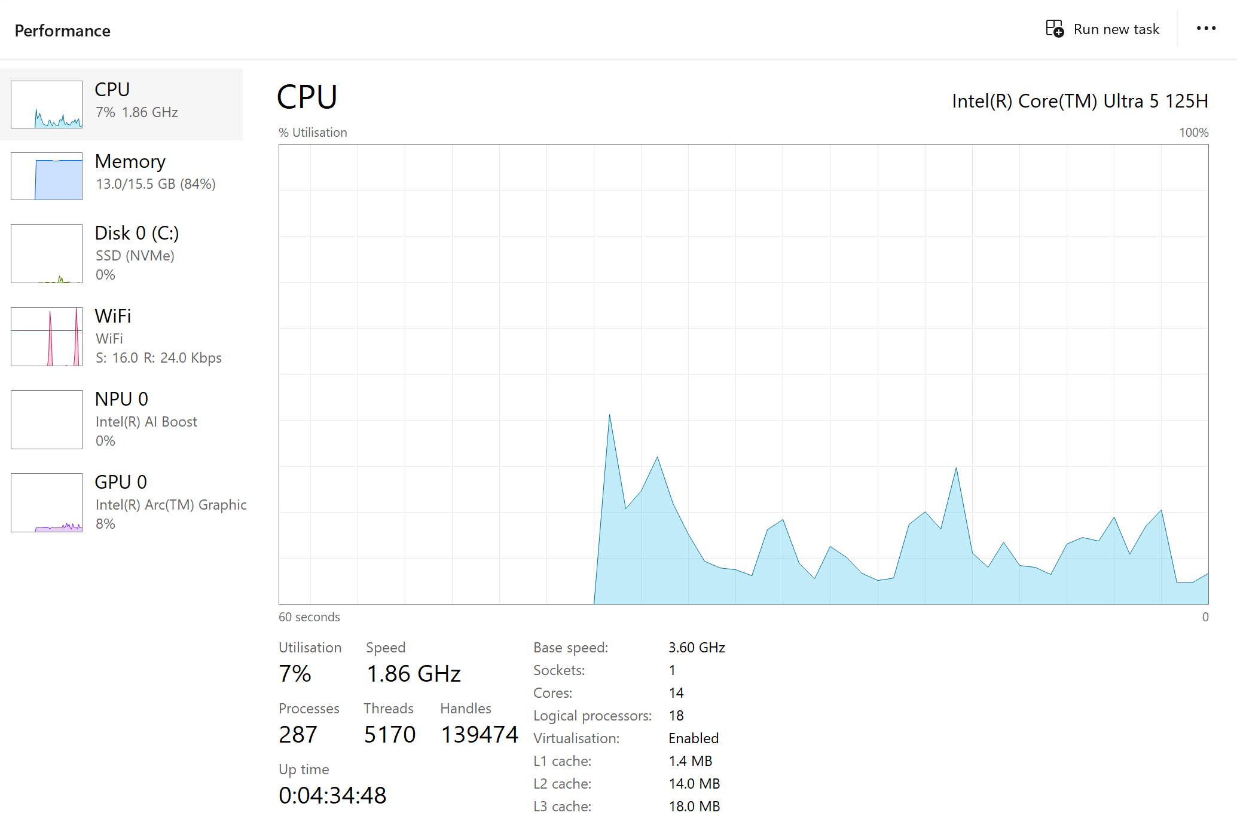Click the Run new task button label
Image resolution: width=1237 pixels, height=834 pixels.
tap(1116, 29)
